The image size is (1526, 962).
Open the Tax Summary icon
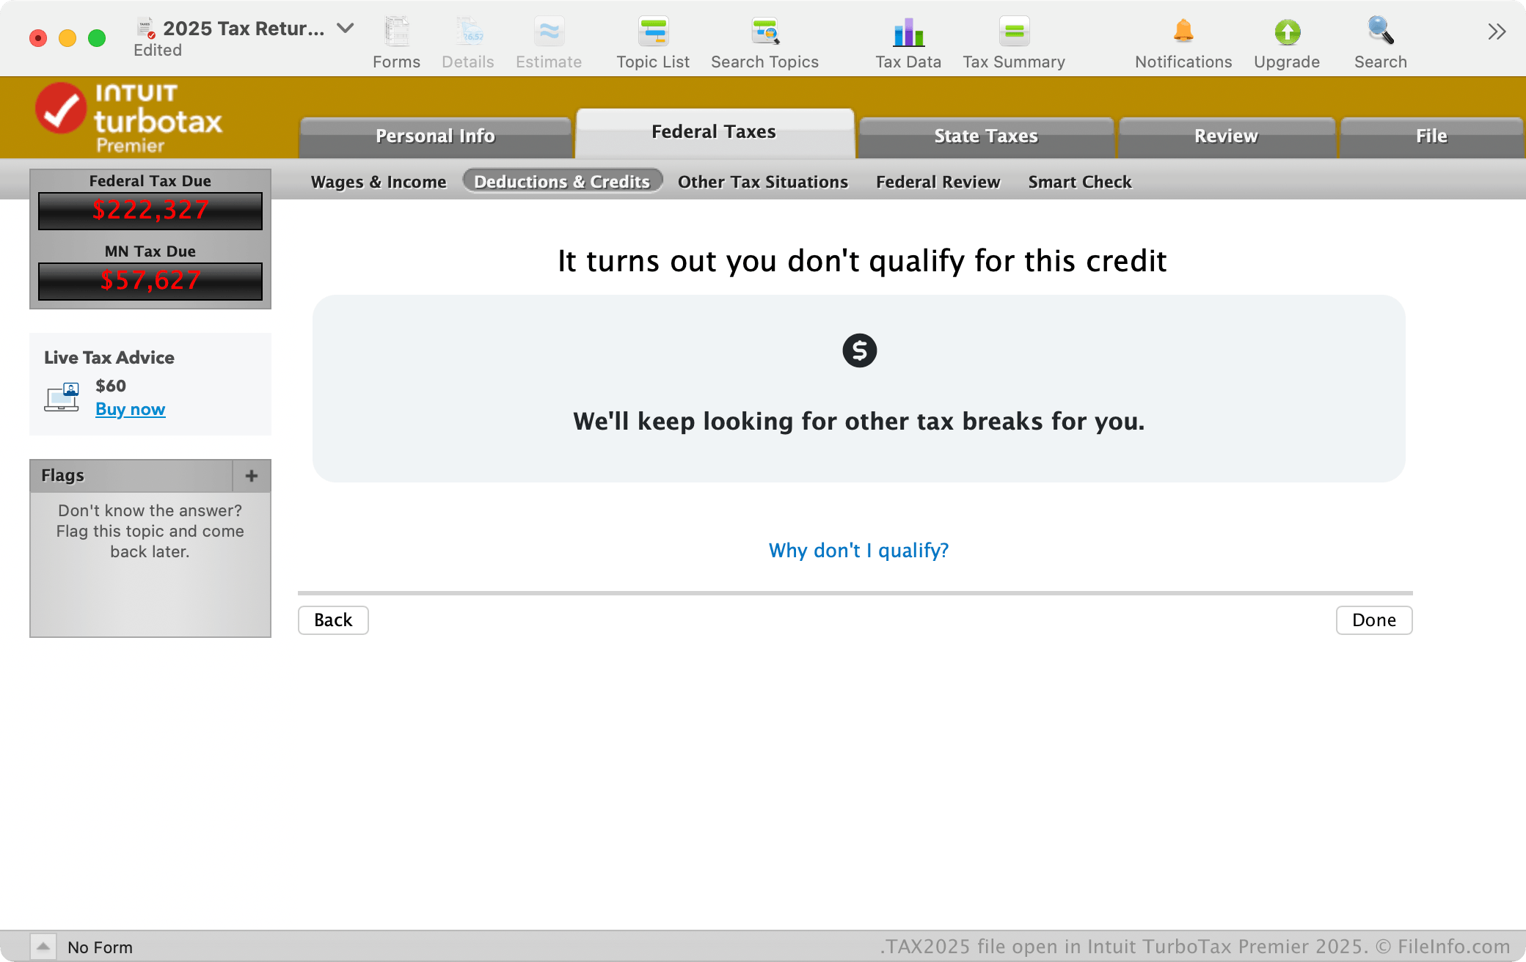point(1014,32)
